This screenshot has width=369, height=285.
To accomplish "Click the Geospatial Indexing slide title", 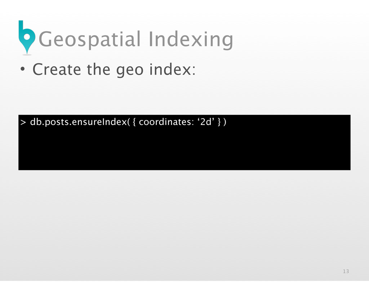I will point(136,40).
